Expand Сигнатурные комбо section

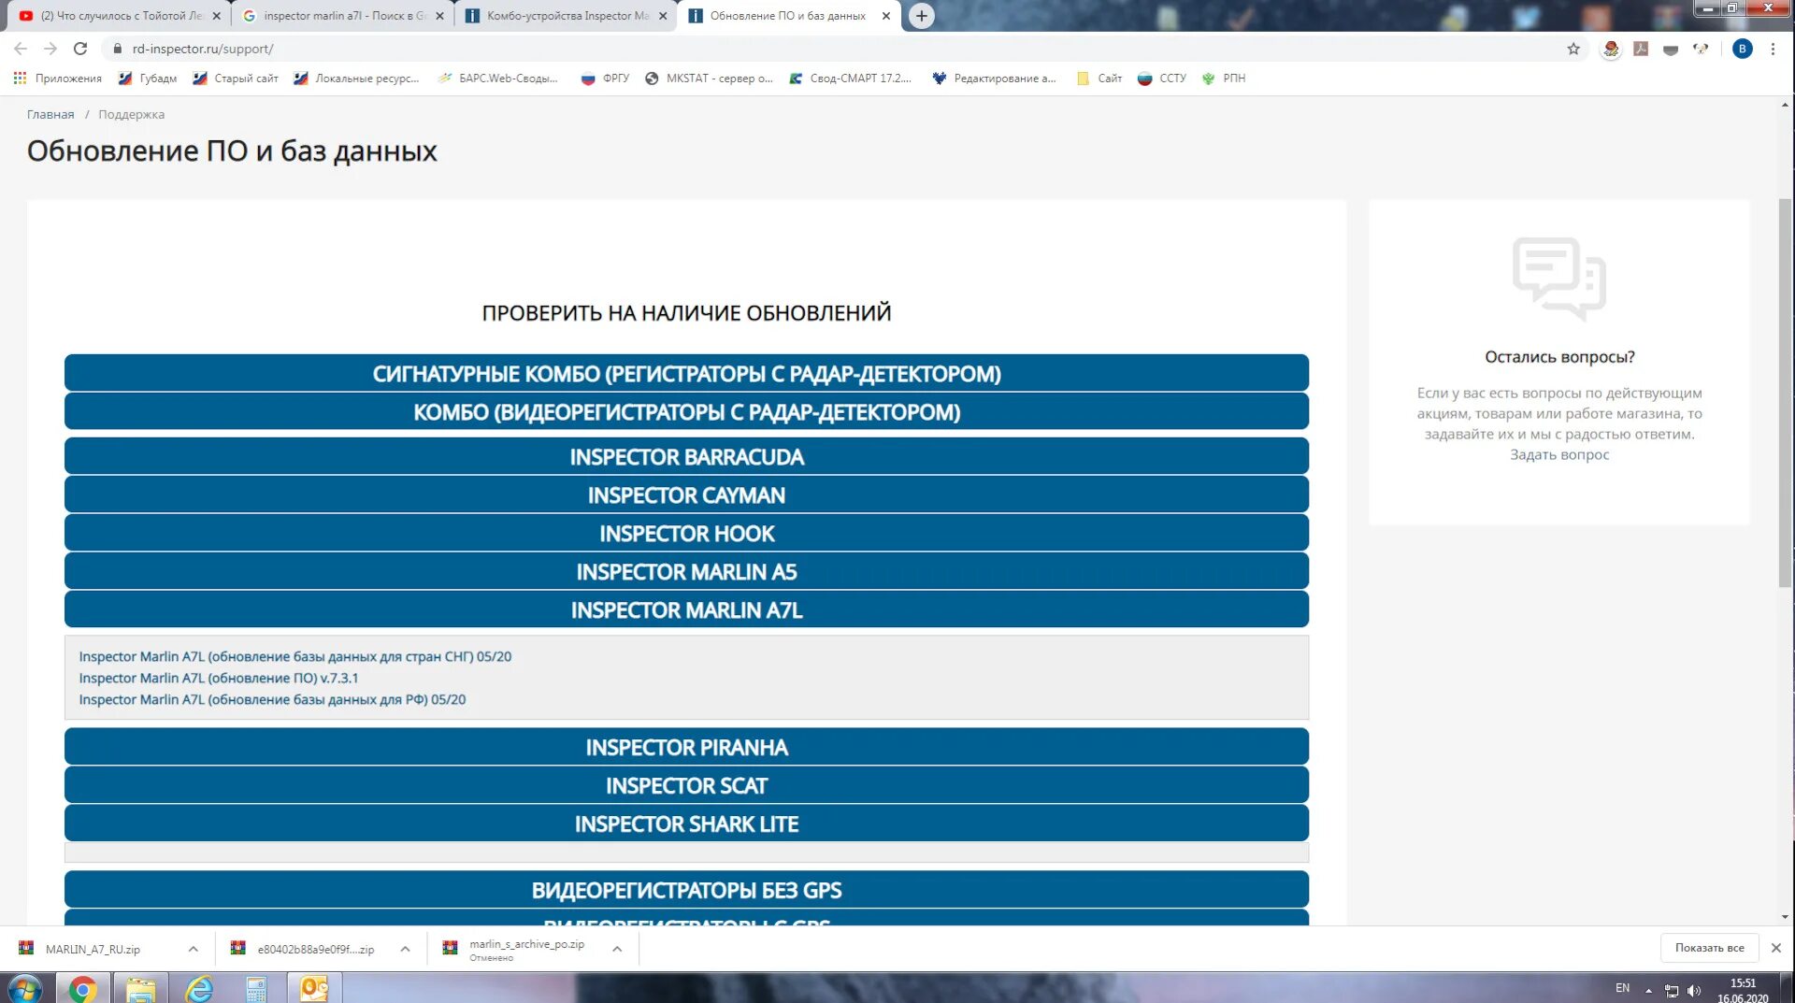[x=686, y=373]
